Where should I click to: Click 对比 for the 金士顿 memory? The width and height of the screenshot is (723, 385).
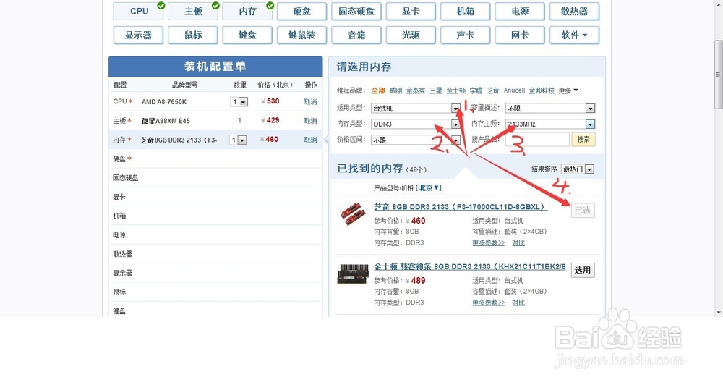[x=518, y=302]
